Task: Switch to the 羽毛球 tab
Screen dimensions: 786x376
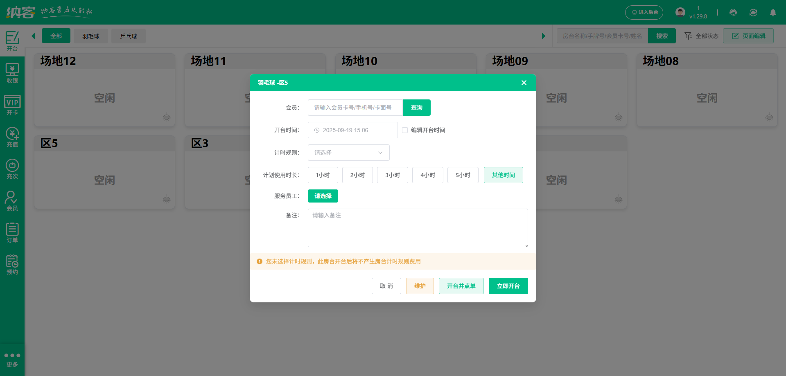Action: (90, 36)
